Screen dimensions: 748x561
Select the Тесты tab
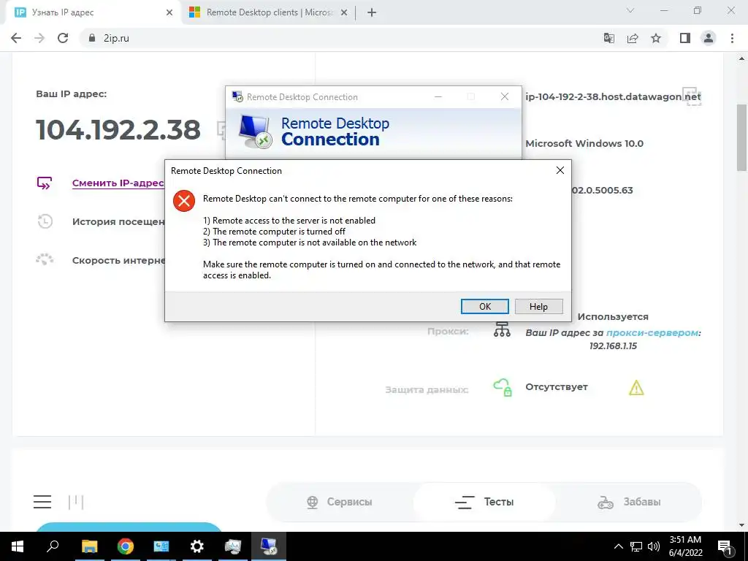coord(484,502)
